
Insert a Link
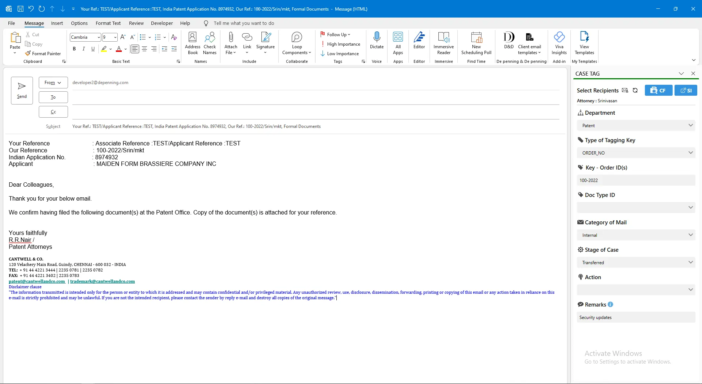pyautogui.click(x=247, y=43)
